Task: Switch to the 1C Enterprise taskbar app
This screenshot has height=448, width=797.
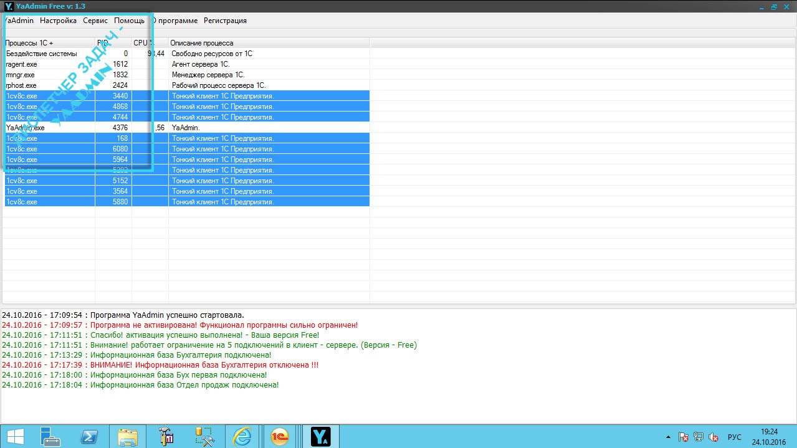Action: tap(280, 436)
